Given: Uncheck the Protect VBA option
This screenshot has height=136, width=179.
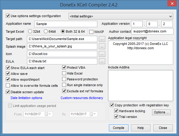Looking at the screenshot, I should pyautogui.click(x=64, y=67).
